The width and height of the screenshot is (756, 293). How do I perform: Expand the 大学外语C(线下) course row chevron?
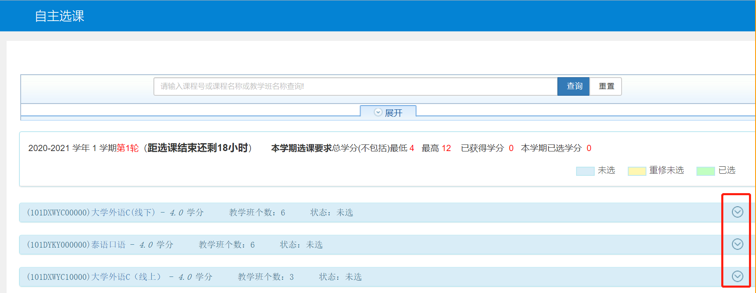tap(737, 212)
